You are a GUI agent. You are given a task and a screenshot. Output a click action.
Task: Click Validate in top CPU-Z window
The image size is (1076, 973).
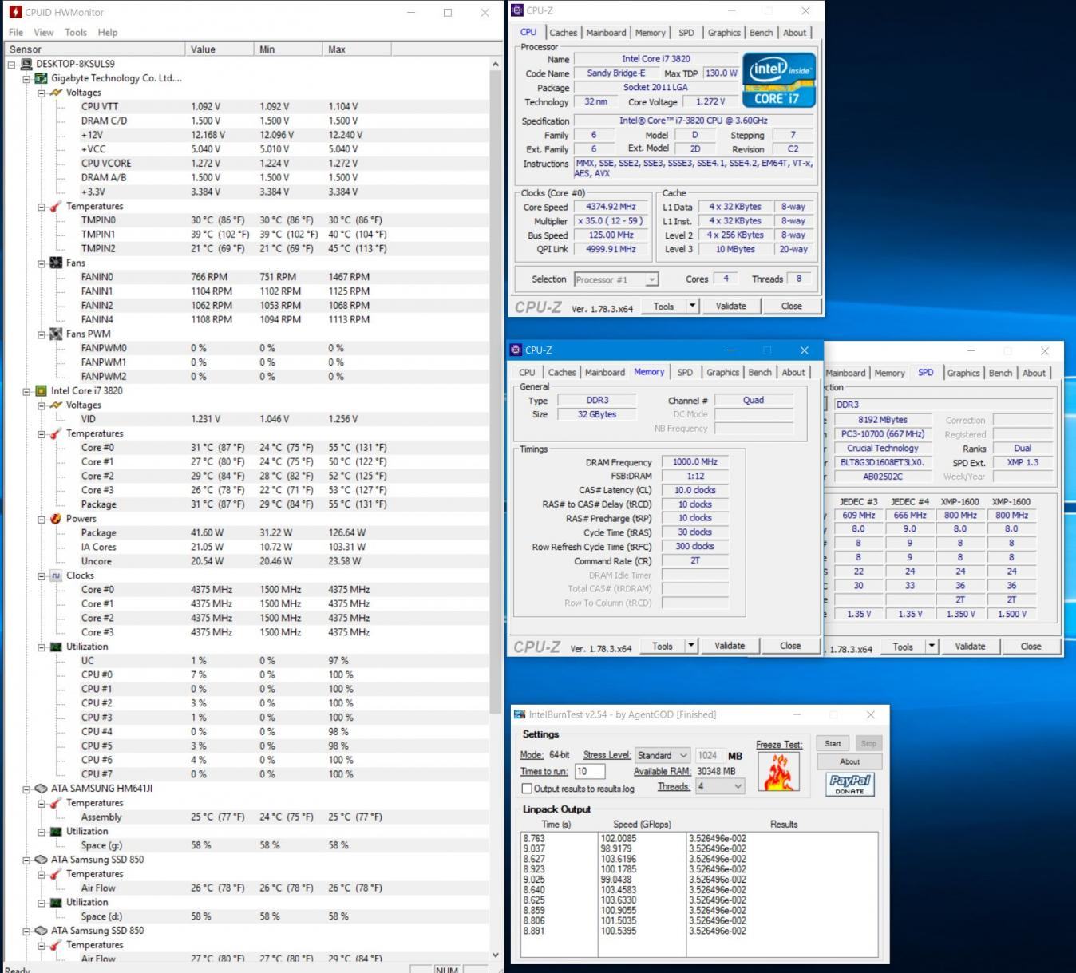pyautogui.click(x=730, y=306)
